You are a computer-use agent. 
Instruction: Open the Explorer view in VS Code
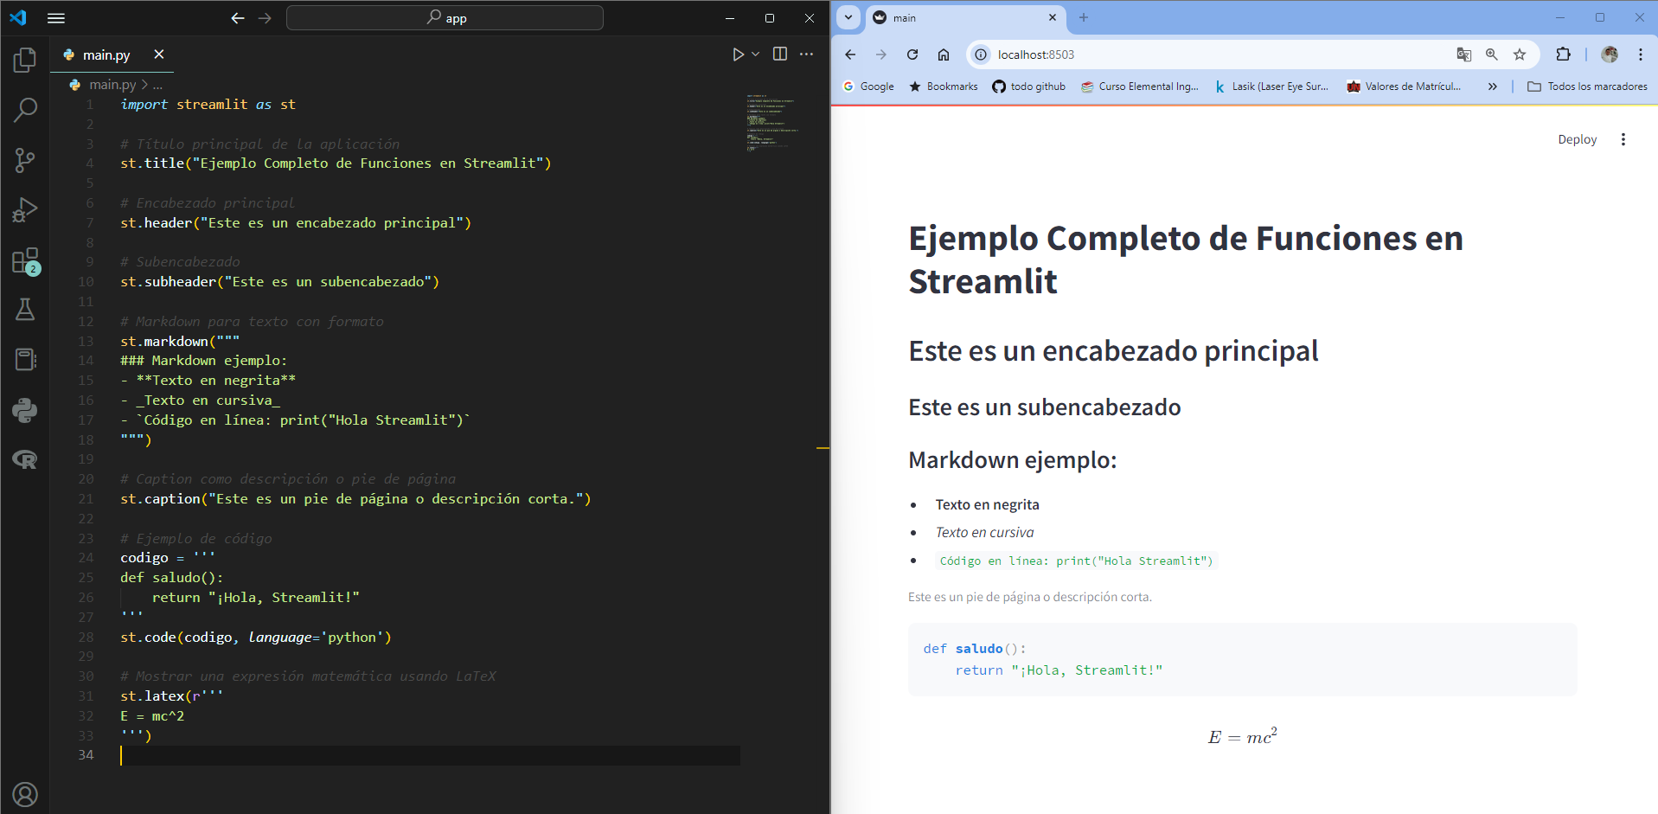tap(25, 60)
